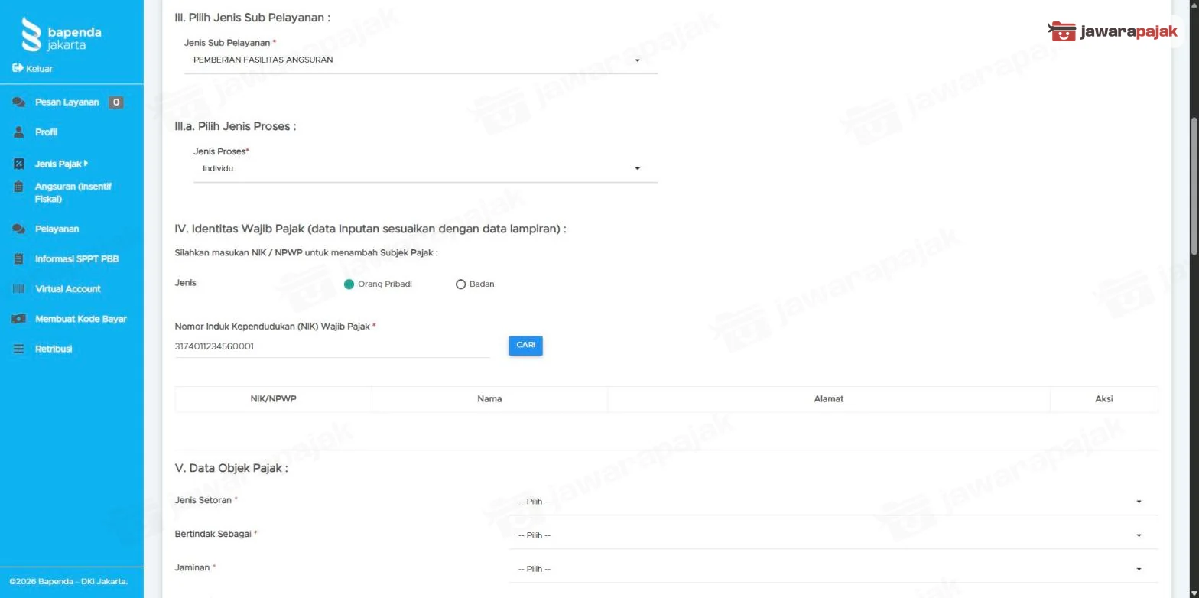The image size is (1199, 598).
Task: Click the Pesan Layanan count badge 0
Action: [x=115, y=102]
